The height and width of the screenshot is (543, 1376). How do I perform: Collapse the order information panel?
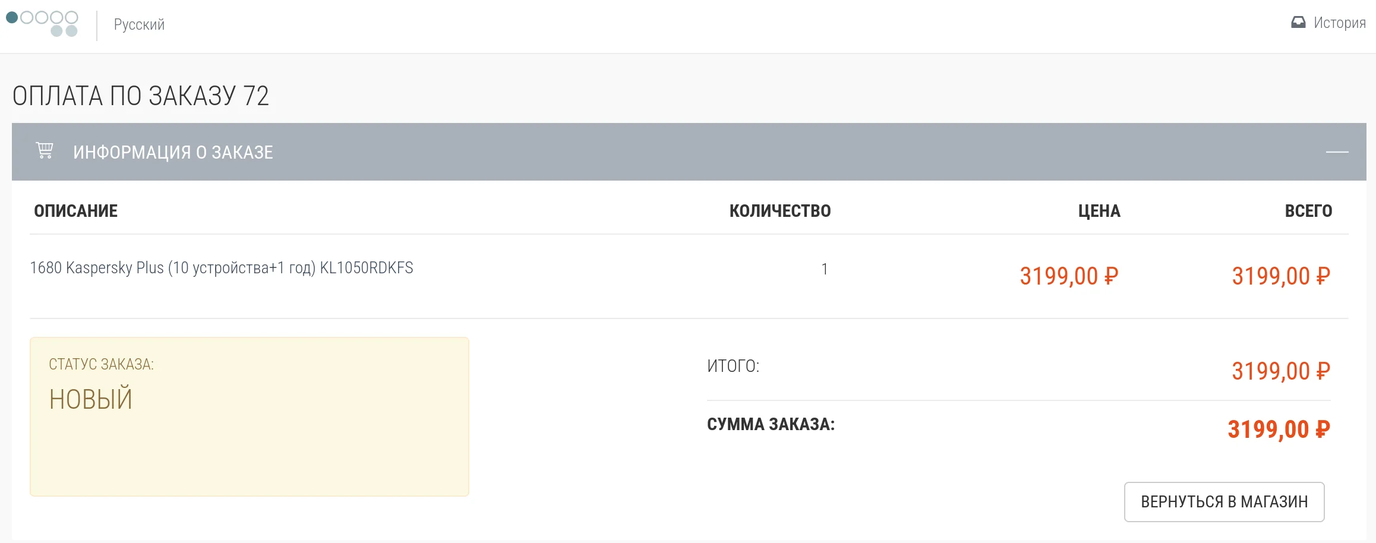tap(1337, 152)
